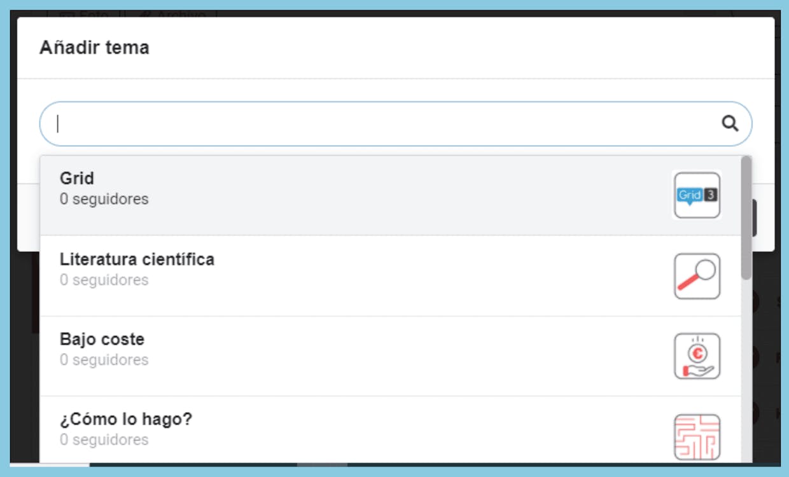Click the Grid follower count text
This screenshot has width=789, height=477.
(104, 199)
